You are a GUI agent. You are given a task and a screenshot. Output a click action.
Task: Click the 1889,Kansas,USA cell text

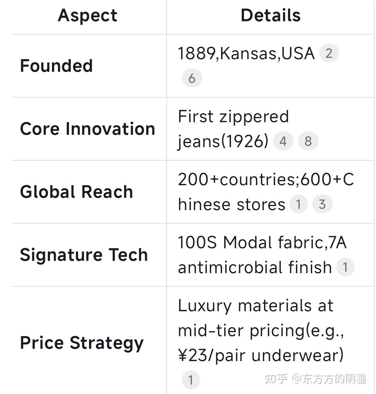(x=246, y=53)
